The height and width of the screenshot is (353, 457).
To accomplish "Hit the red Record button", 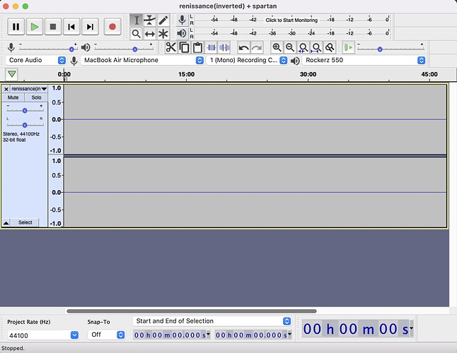I will point(112,27).
